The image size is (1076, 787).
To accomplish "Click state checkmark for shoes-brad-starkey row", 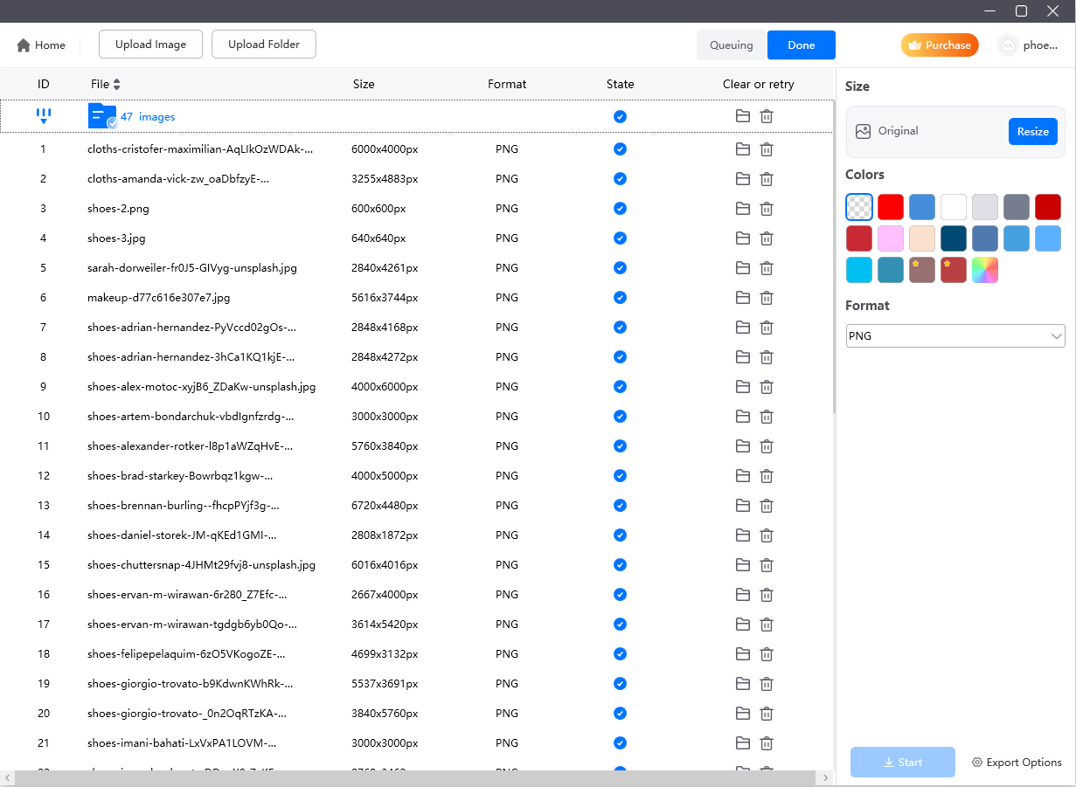I will [620, 476].
